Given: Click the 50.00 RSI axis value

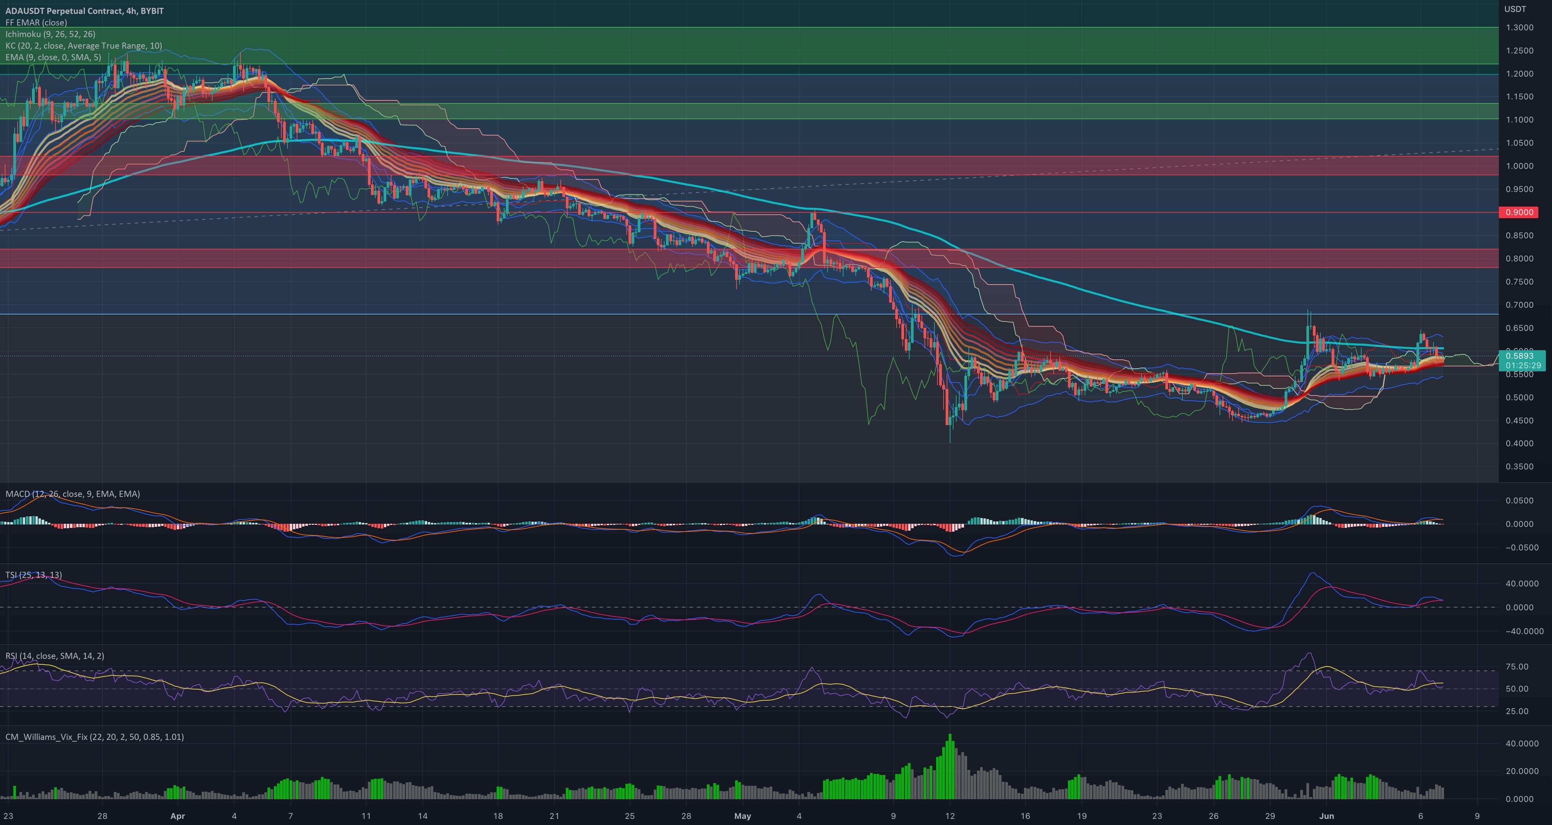Looking at the screenshot, I should (x=1517, y=689).
